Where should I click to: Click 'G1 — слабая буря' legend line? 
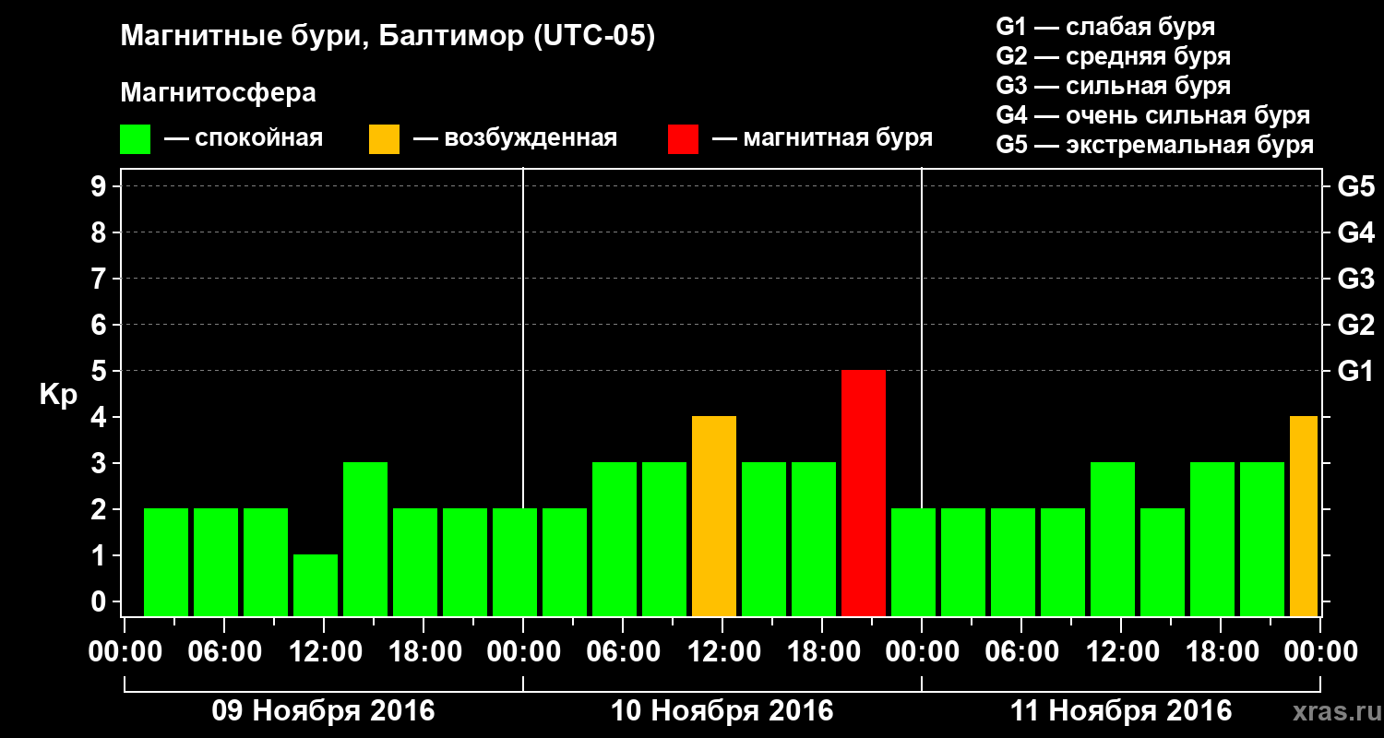pyautogui.click(x=1105, y=27)
